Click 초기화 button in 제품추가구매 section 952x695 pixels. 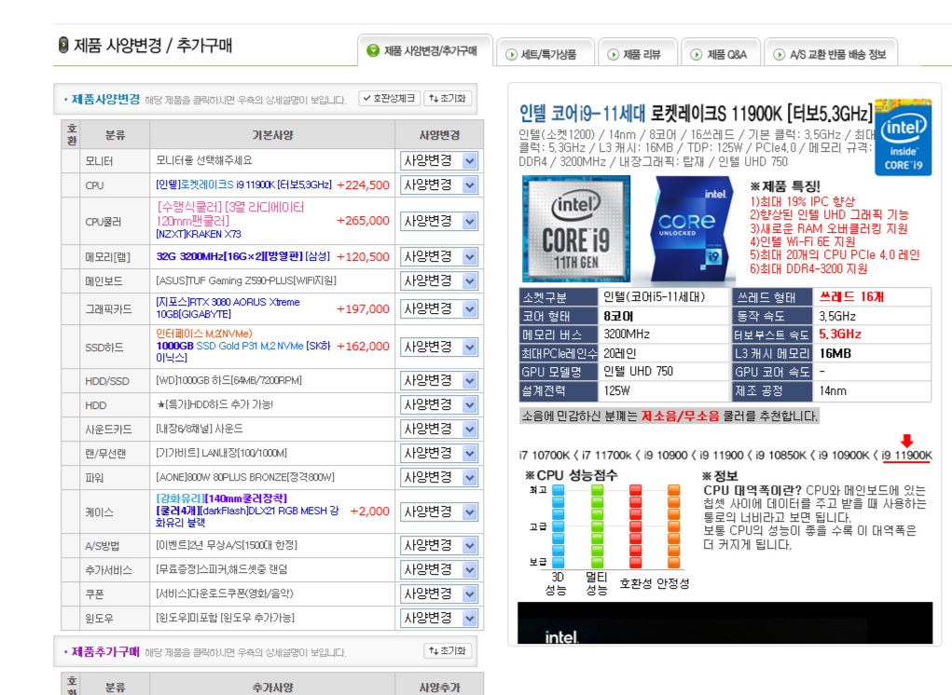tap(447, 650)
